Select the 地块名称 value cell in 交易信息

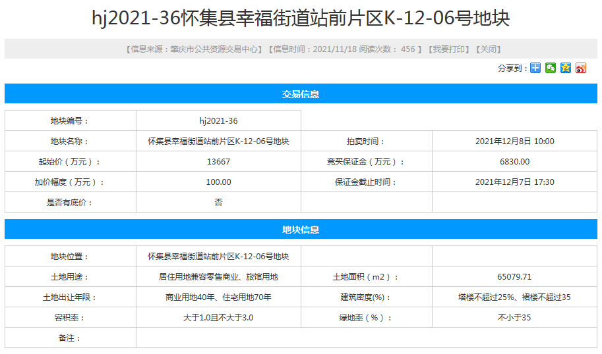tap(218, 141)
